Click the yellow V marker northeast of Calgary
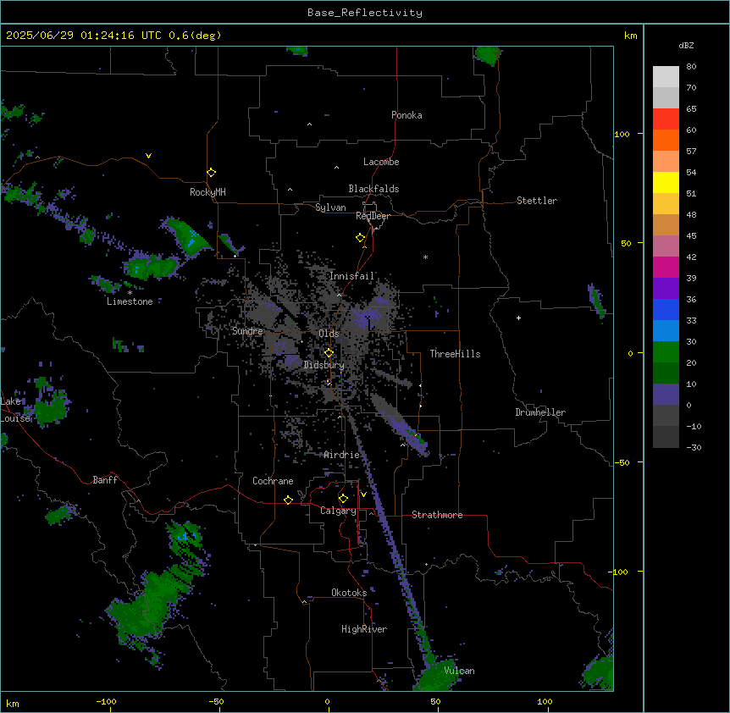The height and width of the screenshot is (713, 730). (363, 495)
